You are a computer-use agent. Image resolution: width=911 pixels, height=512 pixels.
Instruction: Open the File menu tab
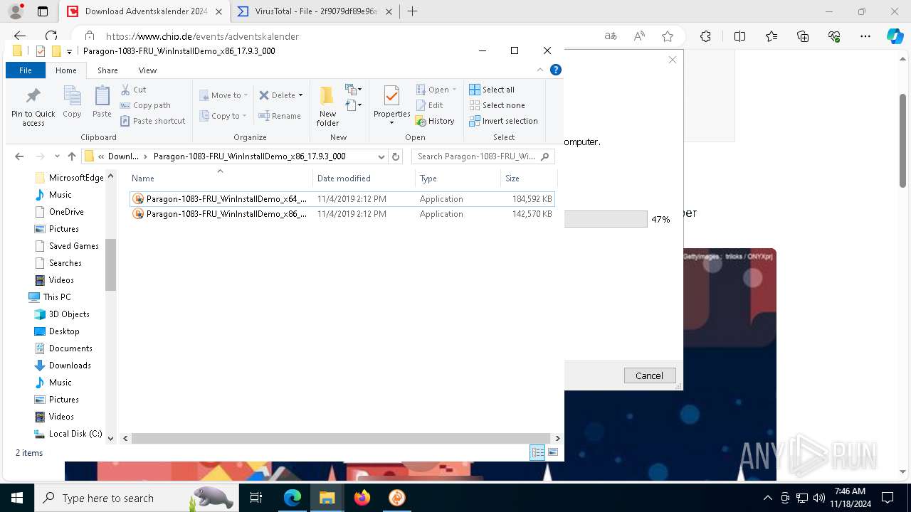(26, 70)
